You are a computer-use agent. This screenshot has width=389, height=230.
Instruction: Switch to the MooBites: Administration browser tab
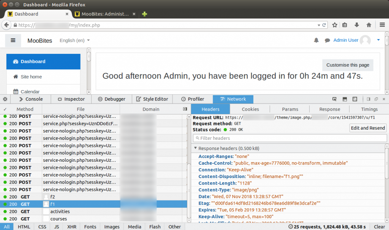pos(105,14)
